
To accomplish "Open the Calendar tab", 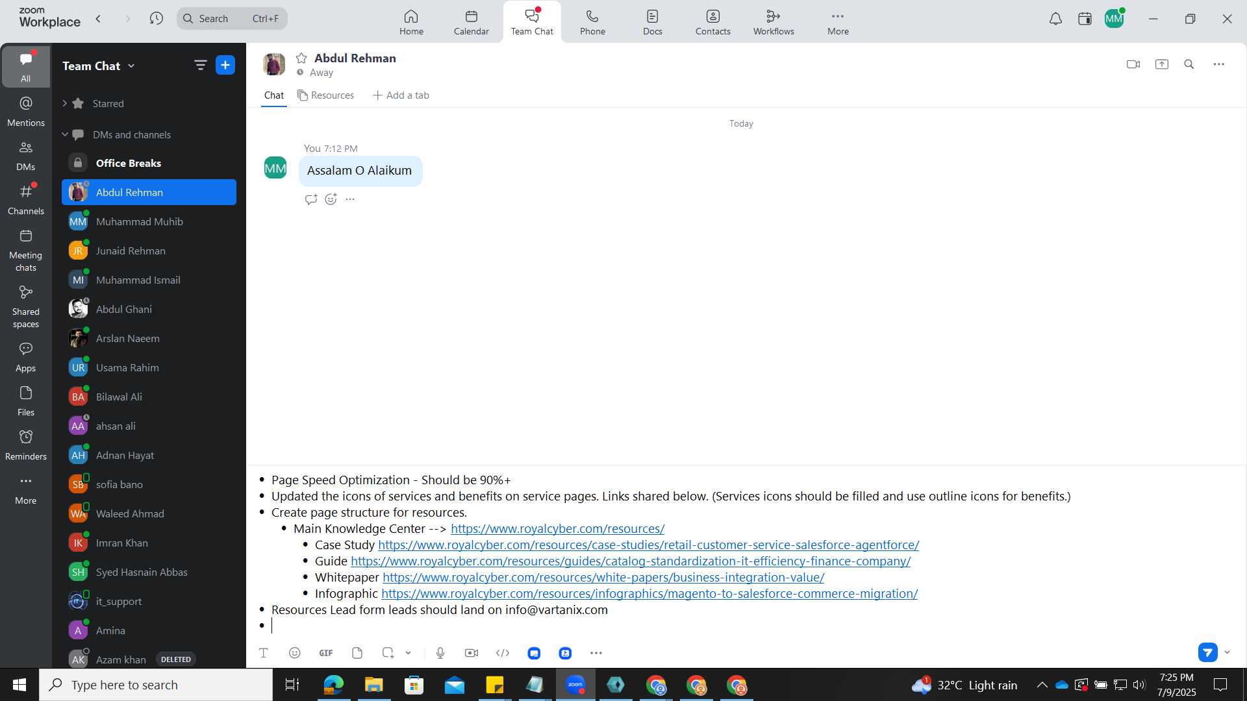I will click(x=472, y=22).
